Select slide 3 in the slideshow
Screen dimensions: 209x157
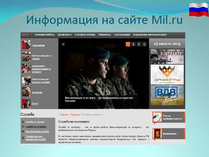[x=139, y=44]
